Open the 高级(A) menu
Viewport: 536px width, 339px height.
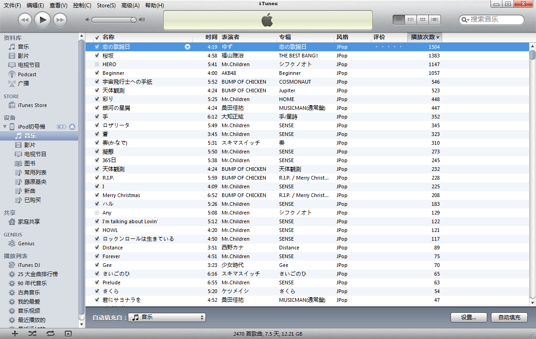pyautogui.click(x=131, y=6)
